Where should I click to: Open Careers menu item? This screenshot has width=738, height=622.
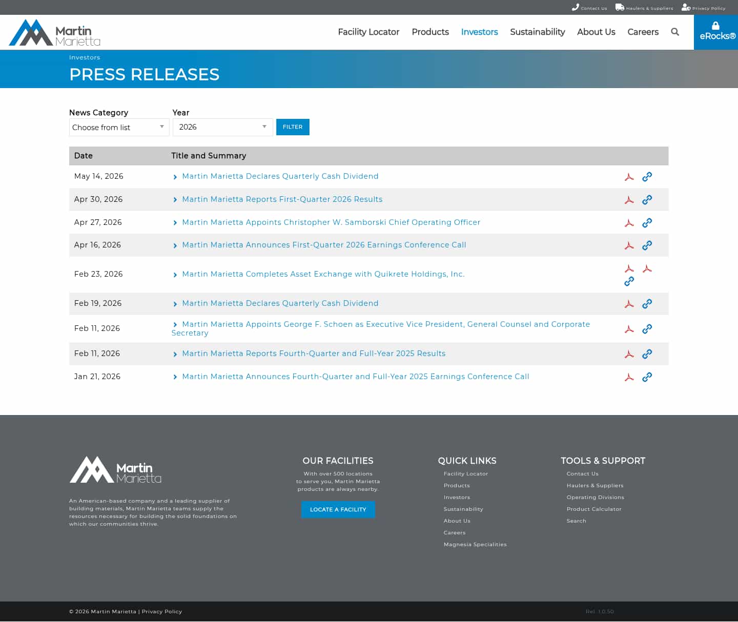click(x=643, y=32)
